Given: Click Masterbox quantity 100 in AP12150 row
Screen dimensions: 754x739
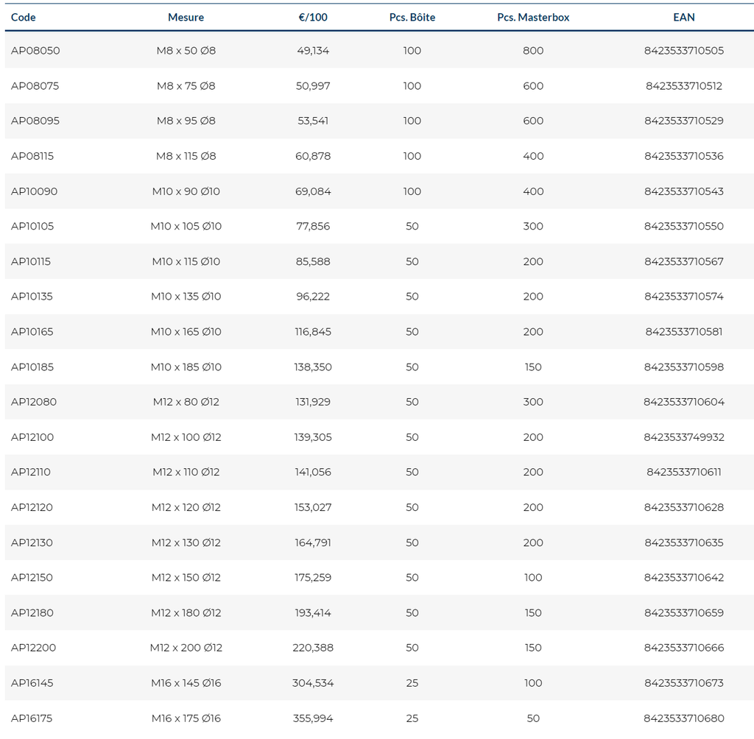Looking at the screenshot, I should (533, 578).
